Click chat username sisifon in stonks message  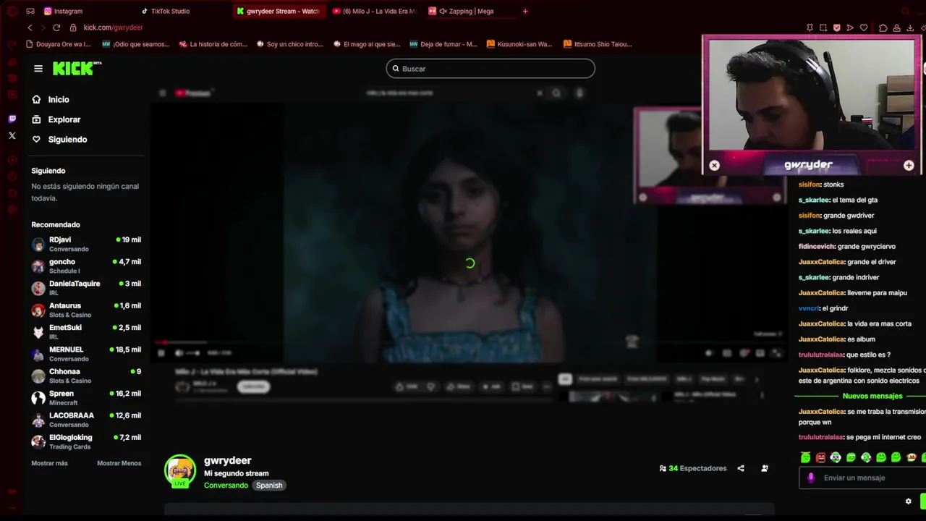tap(809, 185)
